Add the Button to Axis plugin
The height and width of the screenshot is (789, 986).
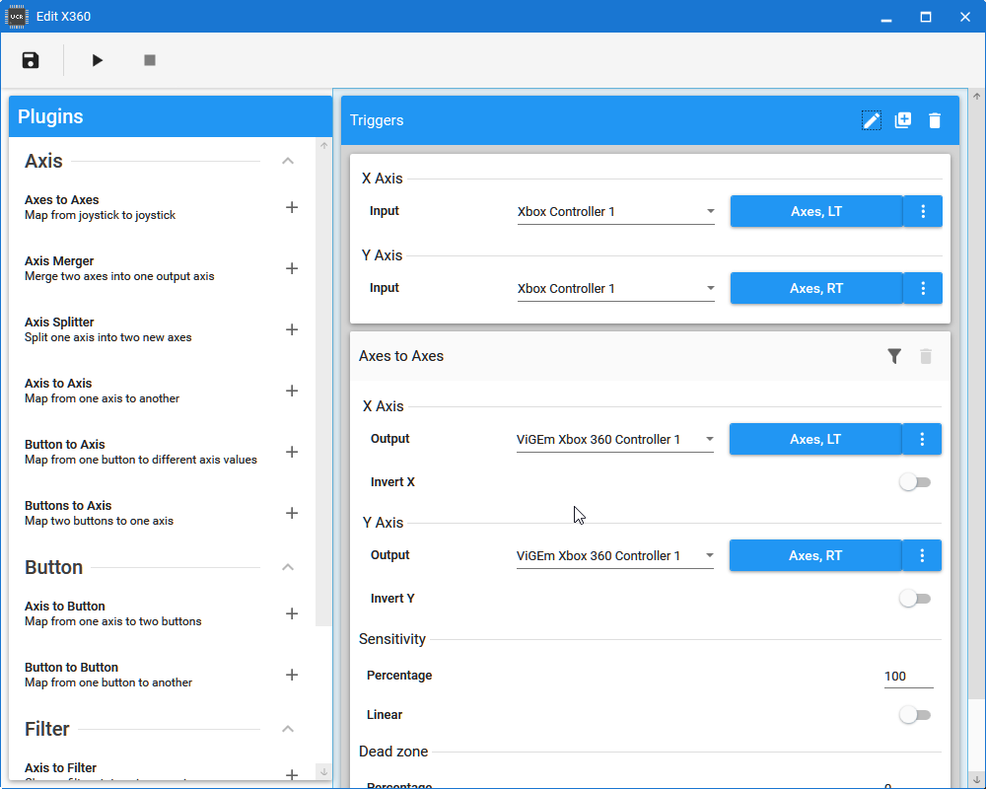click(292, 452)
